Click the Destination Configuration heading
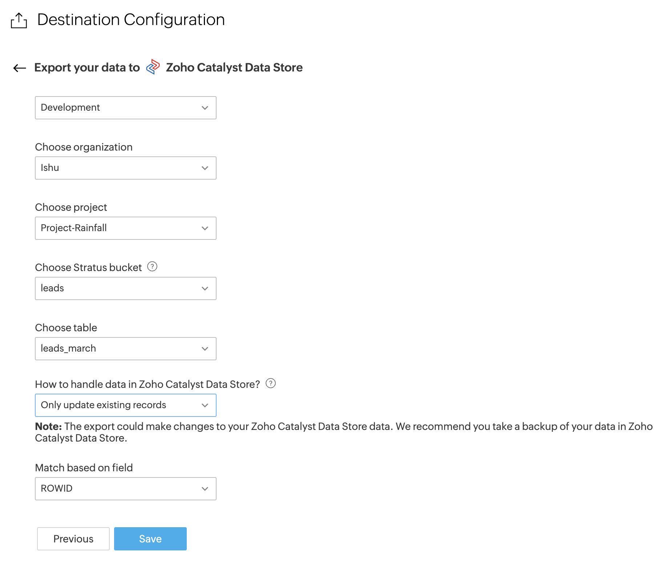The height and width of the screenshot is (566, 662). pos(131,20)
